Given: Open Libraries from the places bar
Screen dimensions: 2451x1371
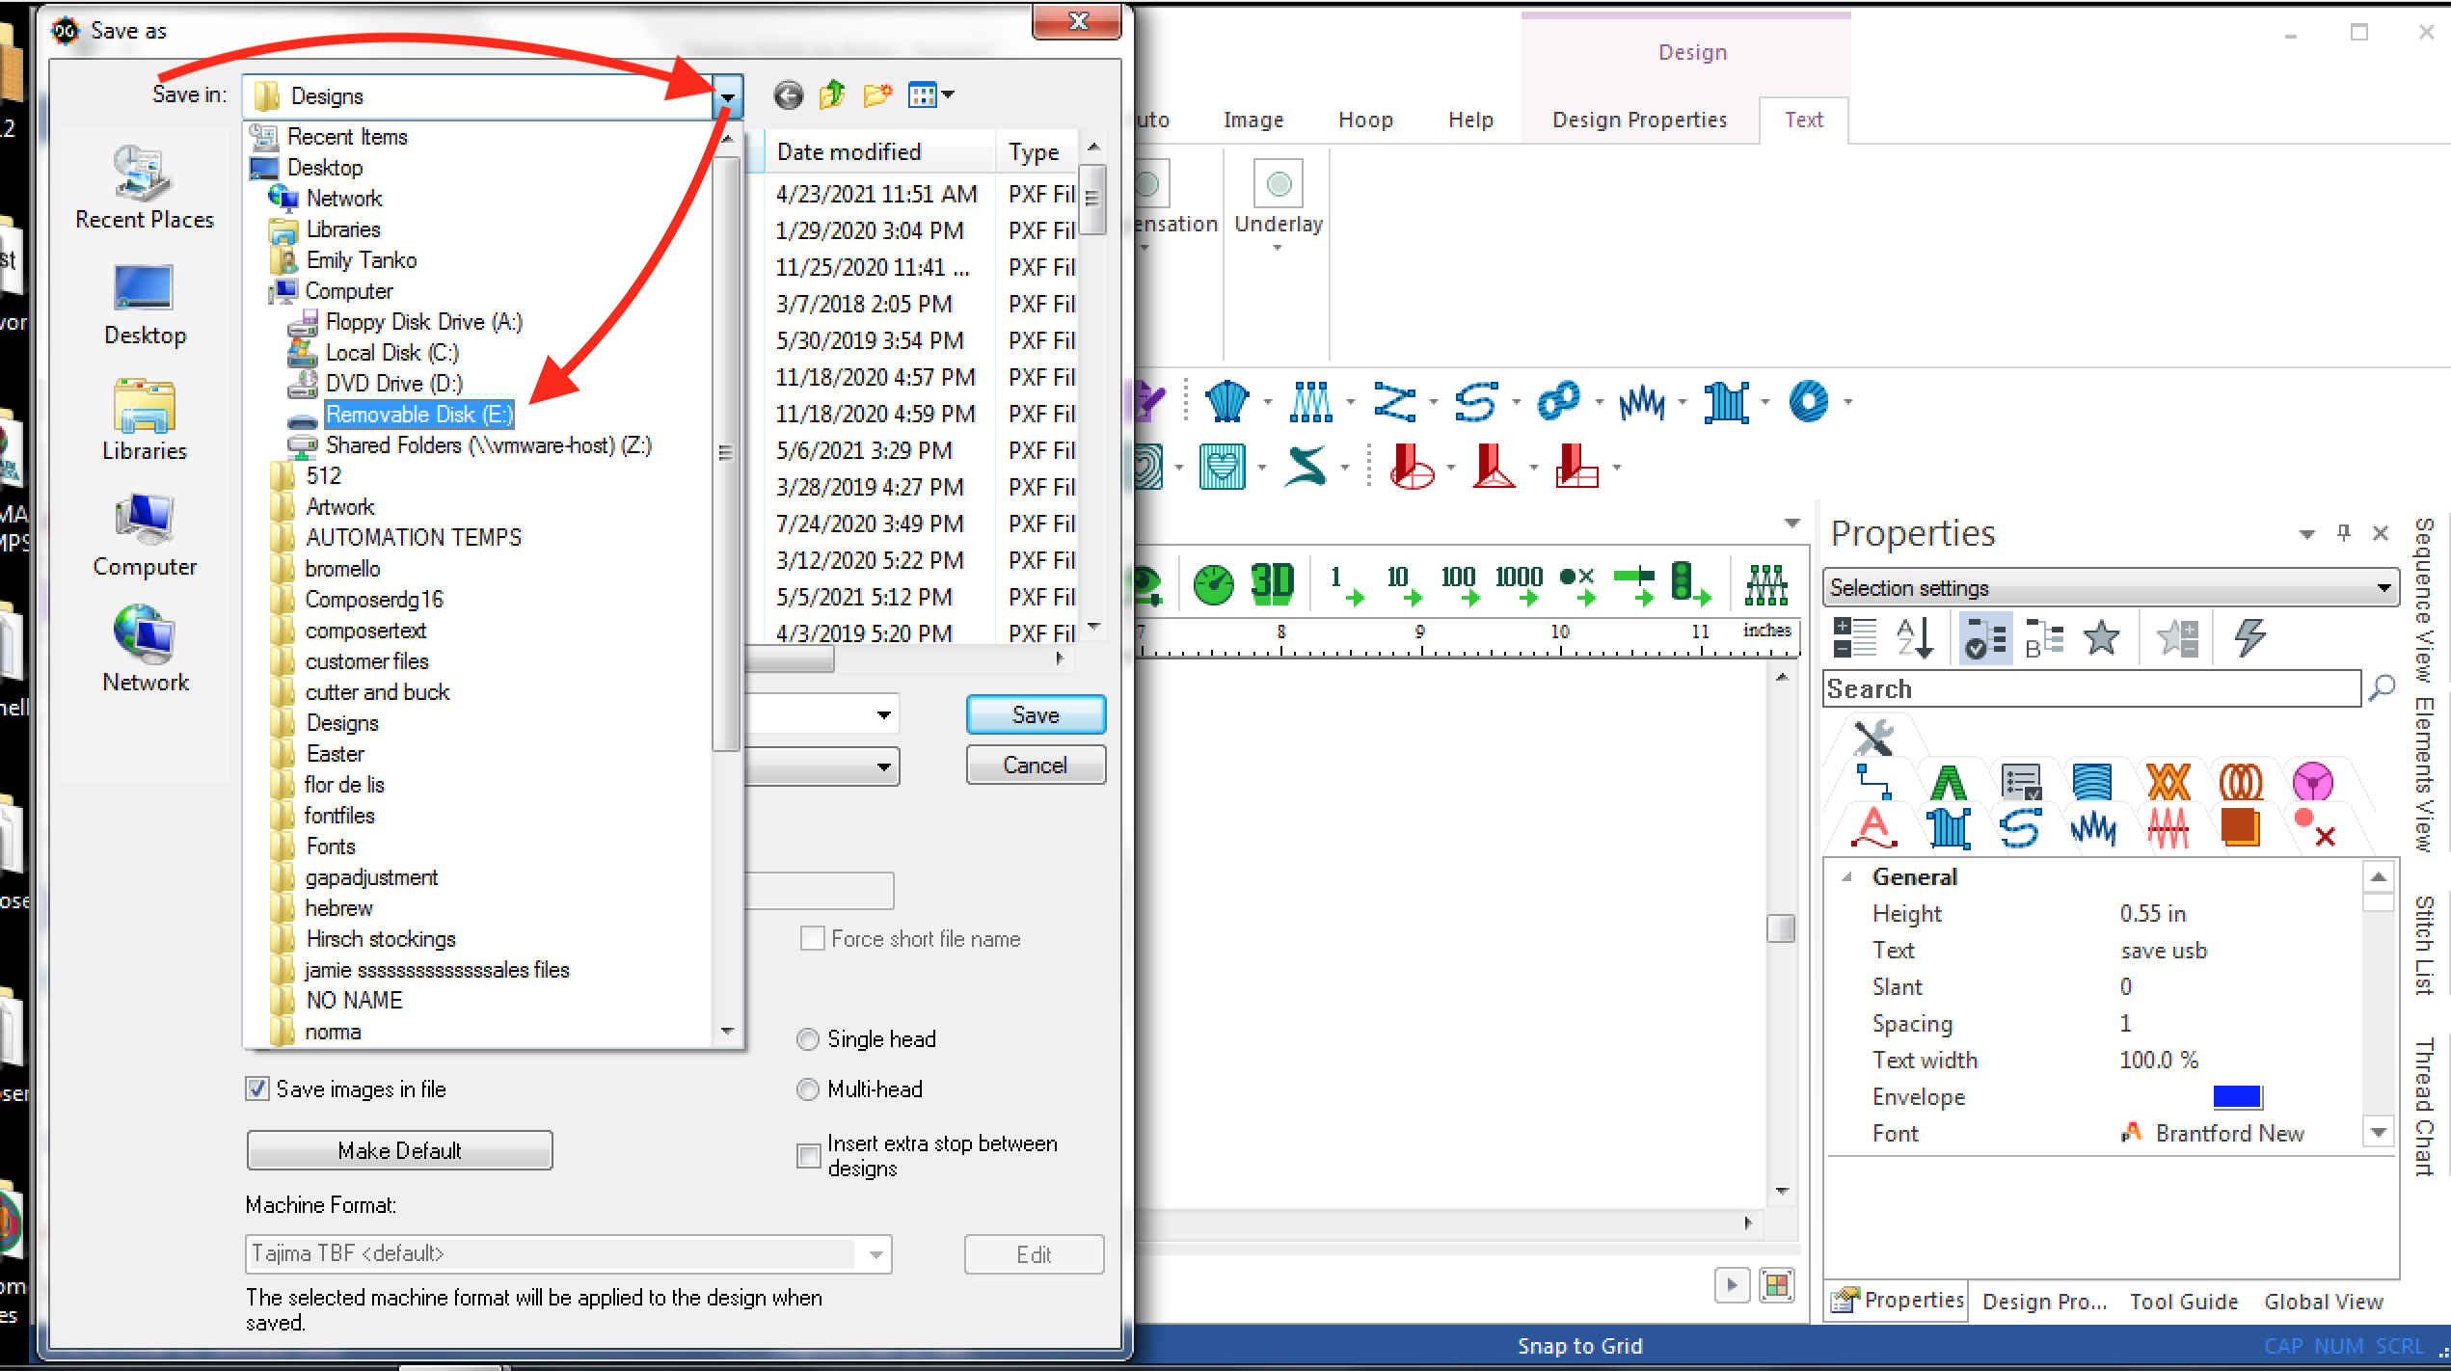Looking at the screenshot, I should pos(144,419).
